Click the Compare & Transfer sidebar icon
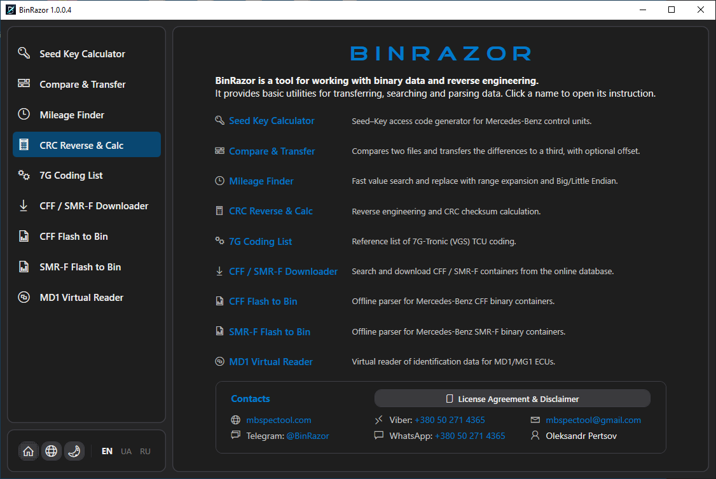Screen dimensions: 716x479 tap(24, 83)
